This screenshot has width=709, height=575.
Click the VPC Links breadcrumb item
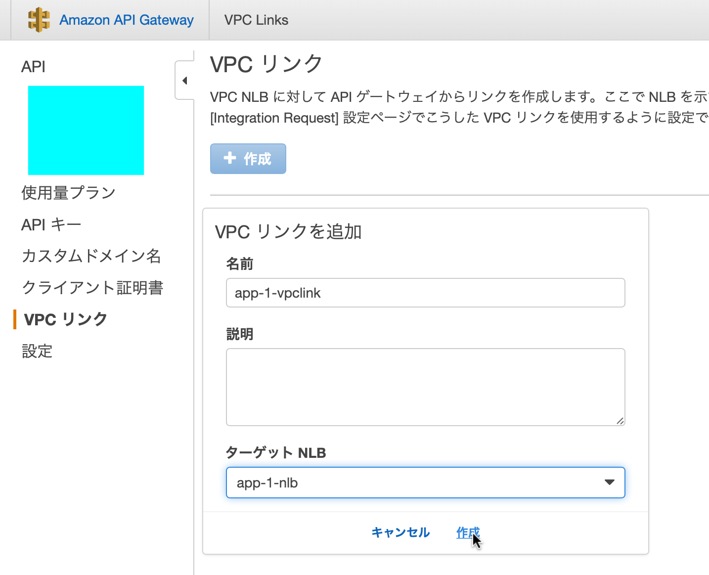click(256, 20)
